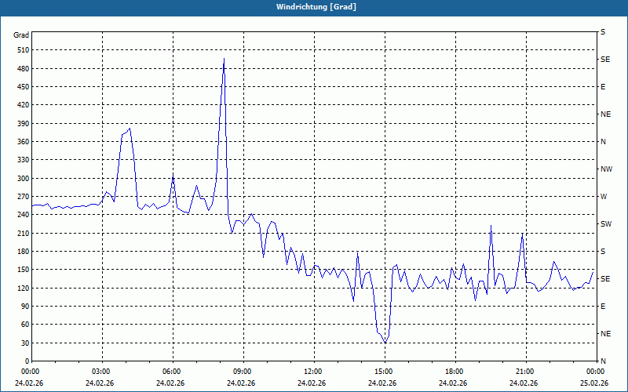Click the '00:00' label above date 24.02.26
628x392 pixels.
tap(32, 372)
